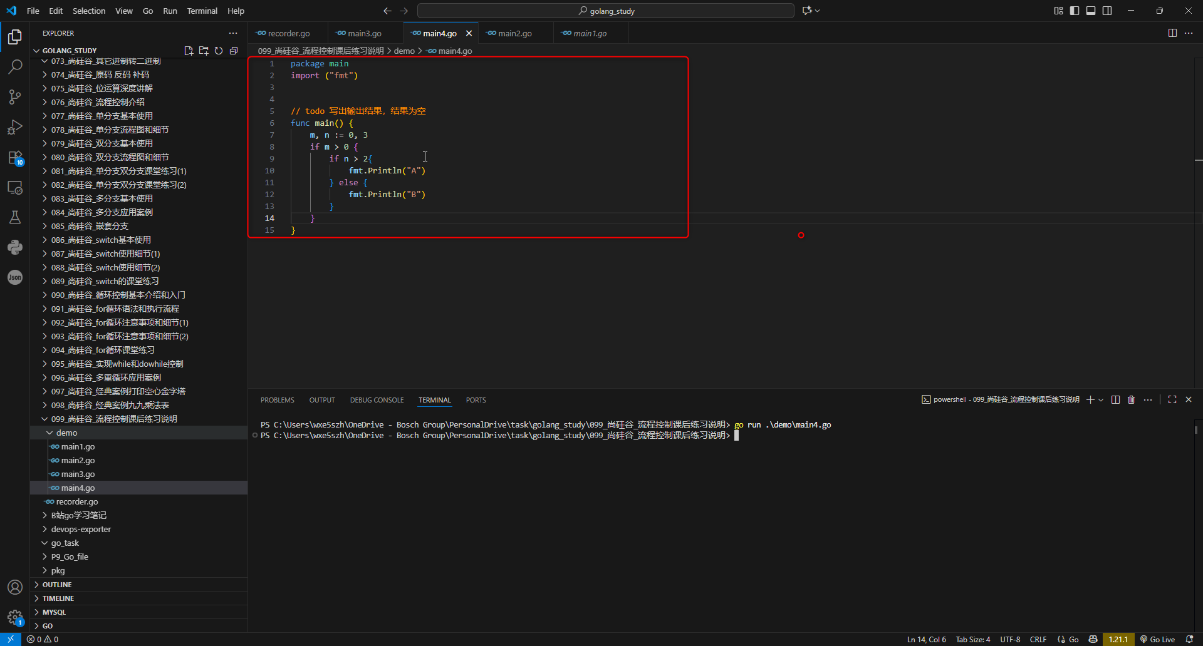Screen dimensions: 1203x646
Task: Open Explorer views and more actions menu
Action: (233, 33)
